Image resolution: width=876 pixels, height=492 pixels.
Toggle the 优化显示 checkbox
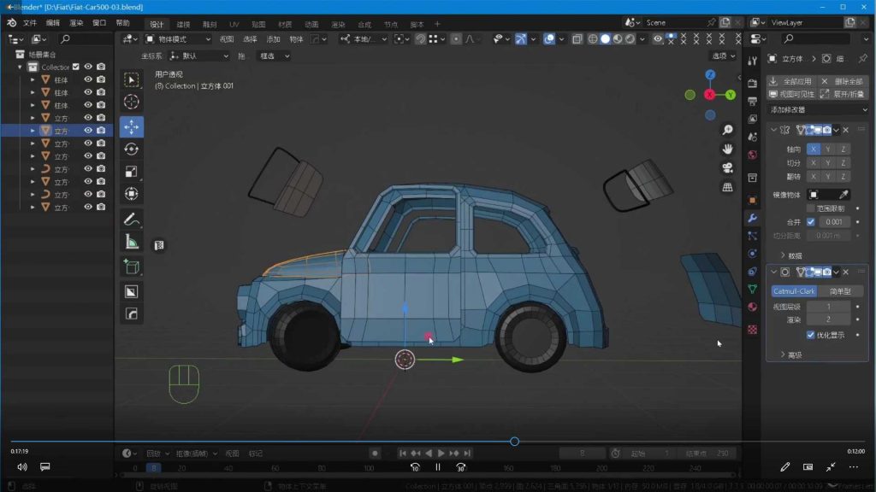pyautogui.click(x=811, y=335)
